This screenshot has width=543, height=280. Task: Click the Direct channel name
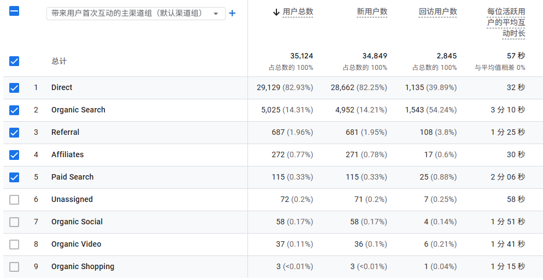click(62, 88)
